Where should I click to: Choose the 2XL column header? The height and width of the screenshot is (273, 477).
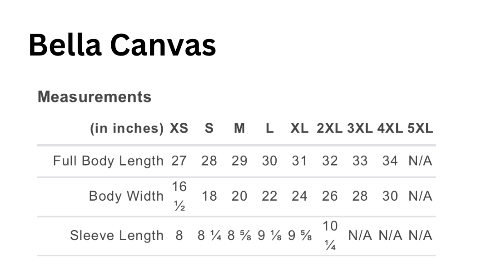click(x=330, y=129)
